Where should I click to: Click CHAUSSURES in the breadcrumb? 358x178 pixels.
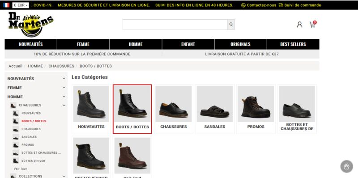click(x=61, y=66)
